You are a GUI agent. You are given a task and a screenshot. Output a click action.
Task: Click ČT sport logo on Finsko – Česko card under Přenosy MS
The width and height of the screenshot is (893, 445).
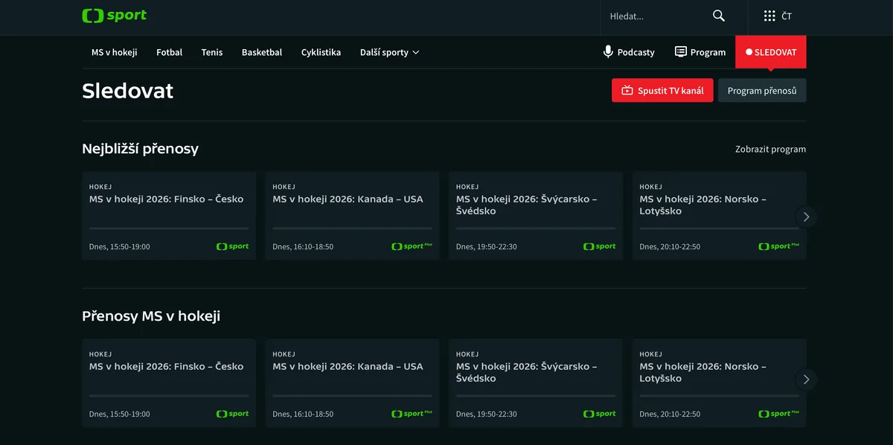232,414
